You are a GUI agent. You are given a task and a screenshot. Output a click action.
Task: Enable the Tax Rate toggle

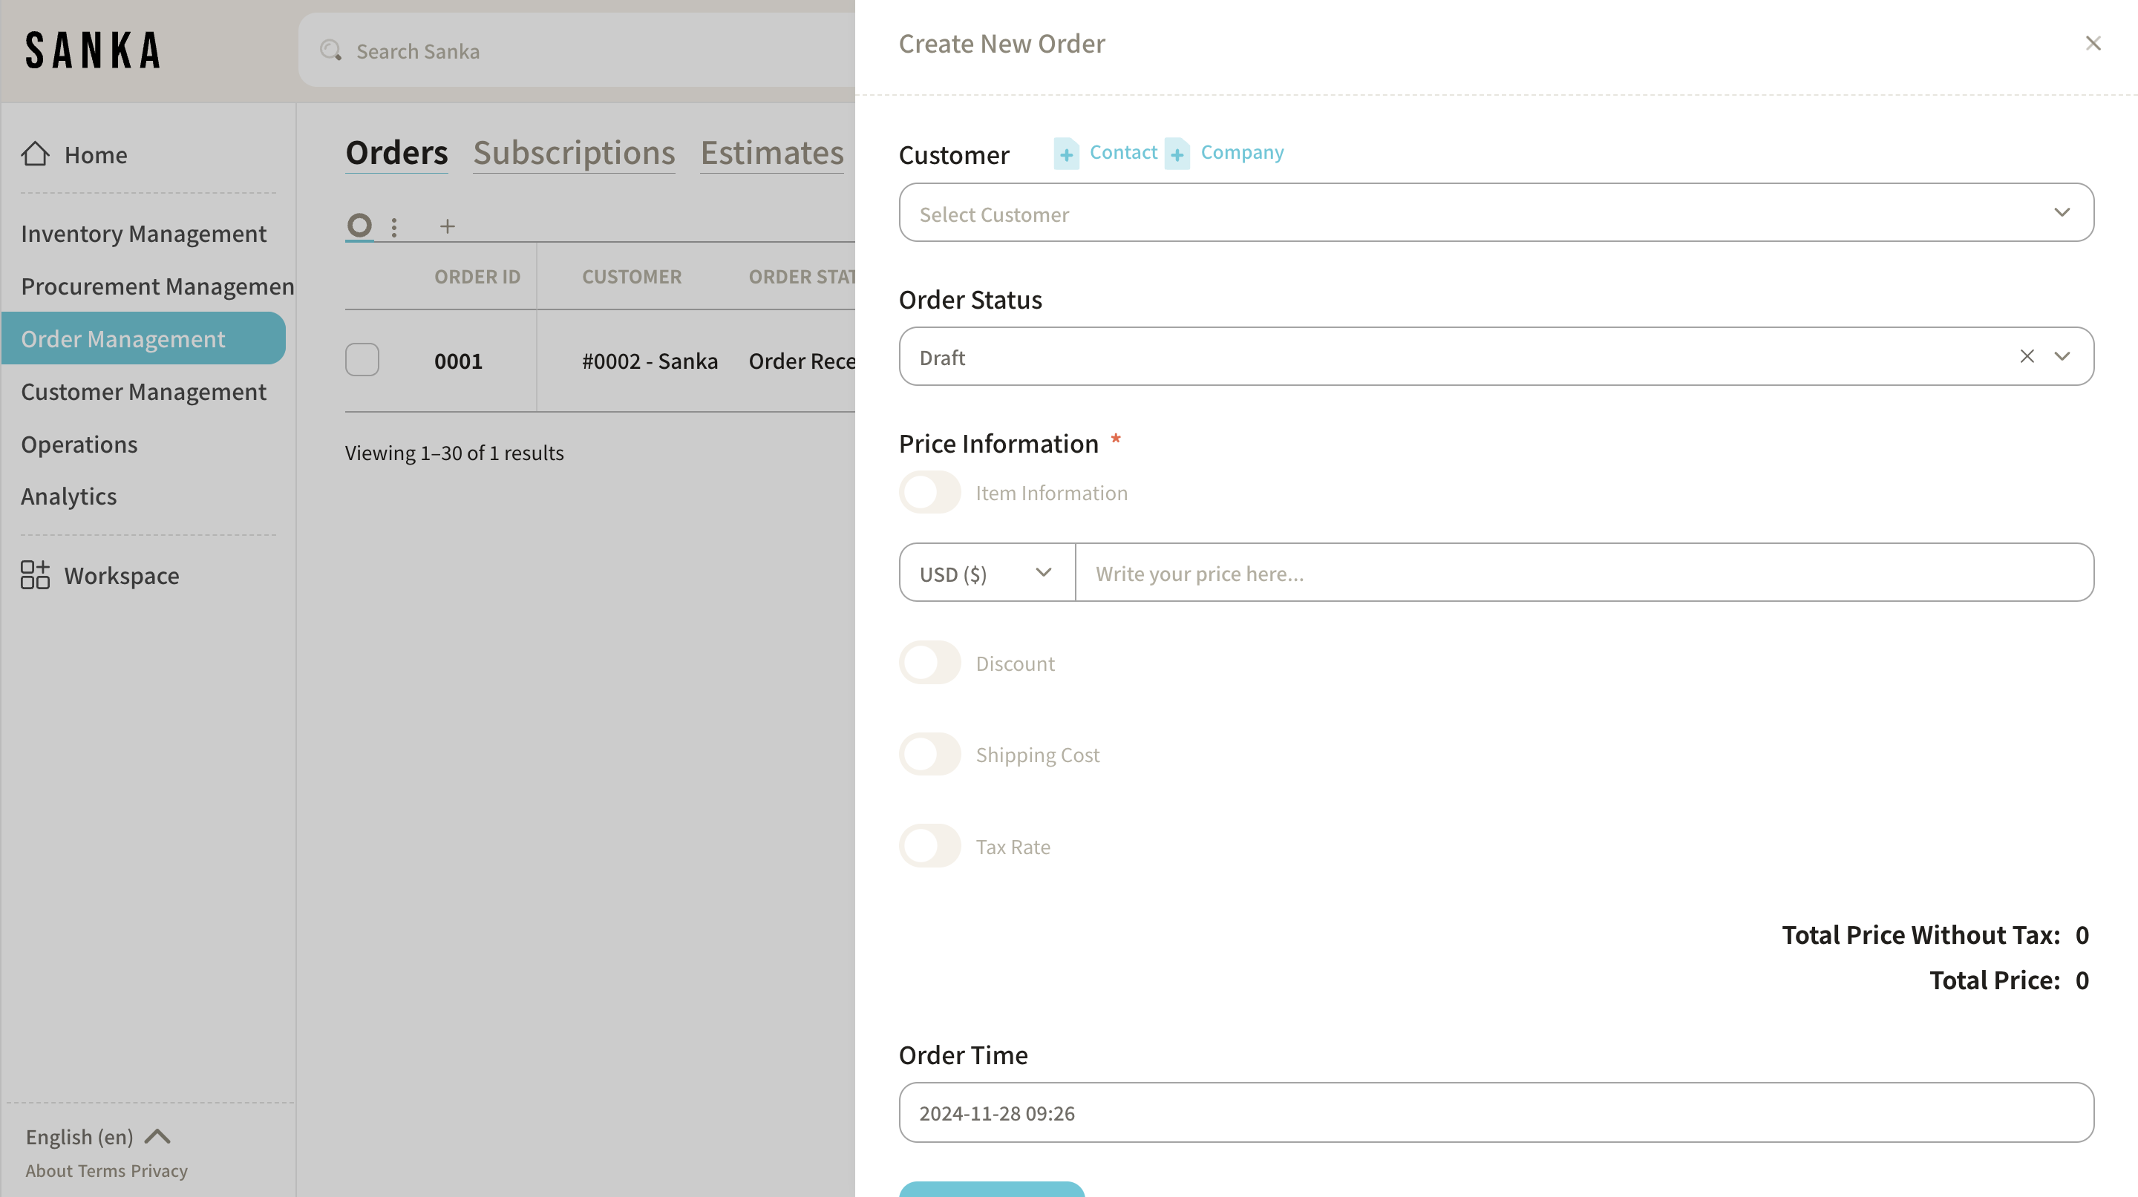point(929,846)
